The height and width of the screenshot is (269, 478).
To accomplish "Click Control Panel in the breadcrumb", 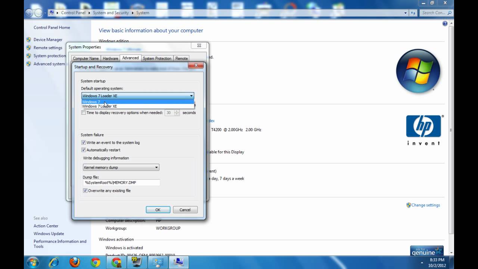I will click(x=73, y=13).
